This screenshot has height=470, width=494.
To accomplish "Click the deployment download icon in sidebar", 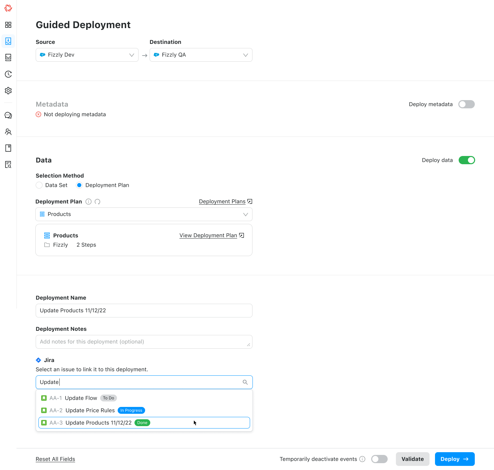I will (x=8, y=41).
